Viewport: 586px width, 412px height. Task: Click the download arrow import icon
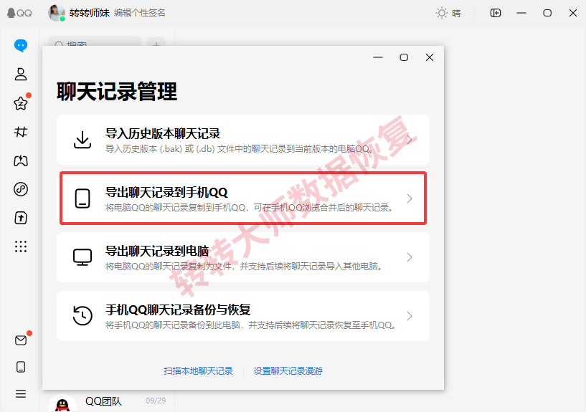pos(82,140)
